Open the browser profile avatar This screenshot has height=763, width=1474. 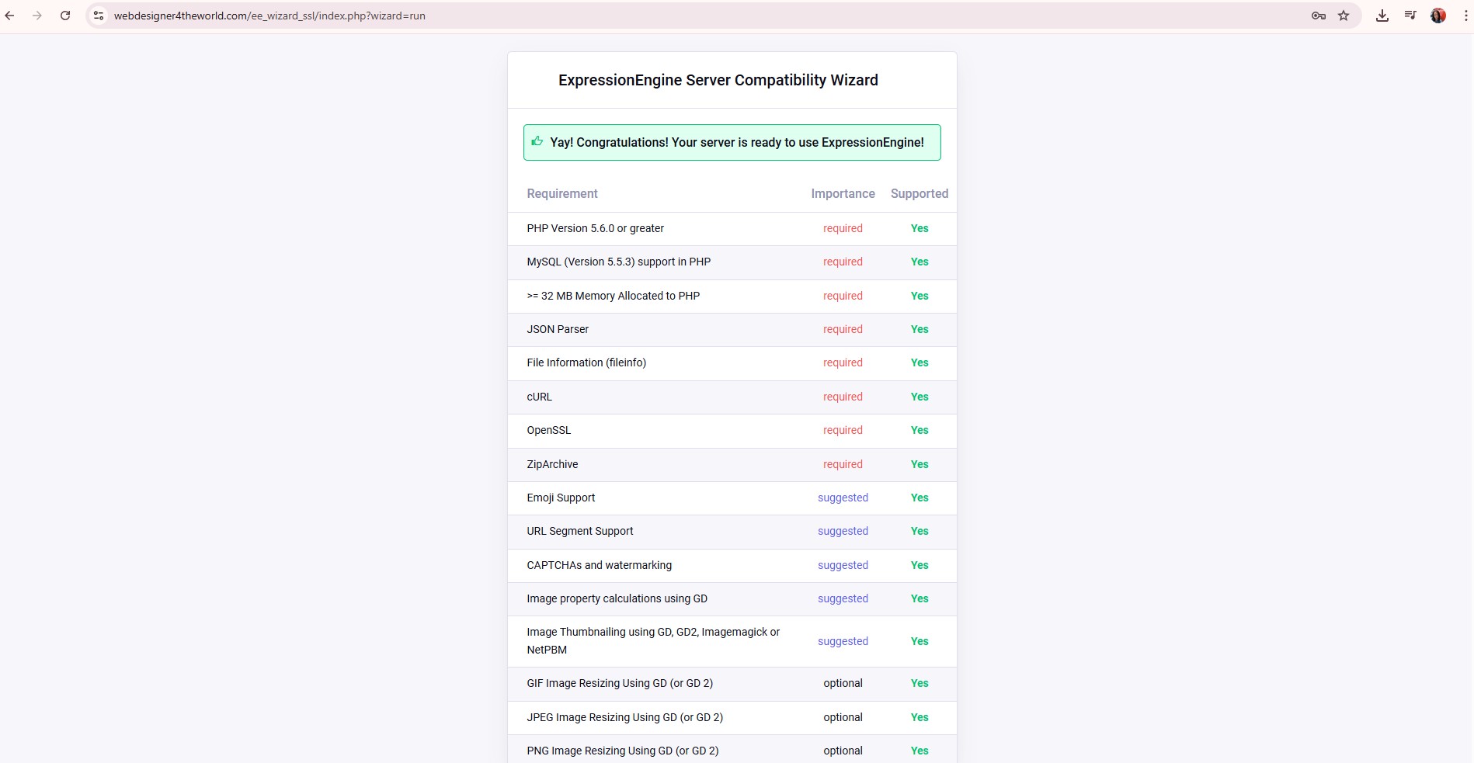click(x=1438, y=16)
